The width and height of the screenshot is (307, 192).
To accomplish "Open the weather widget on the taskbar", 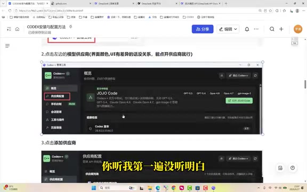I will click(11, 188).
